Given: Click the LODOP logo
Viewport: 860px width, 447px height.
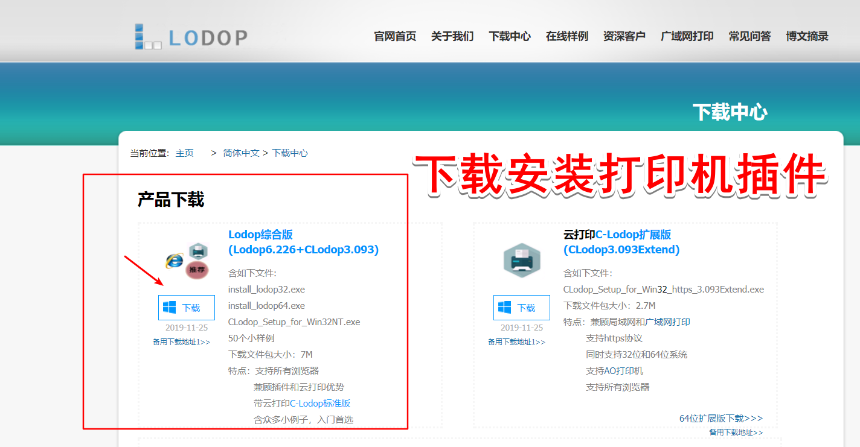Looking at the screenshot, I should pos(191,37).
